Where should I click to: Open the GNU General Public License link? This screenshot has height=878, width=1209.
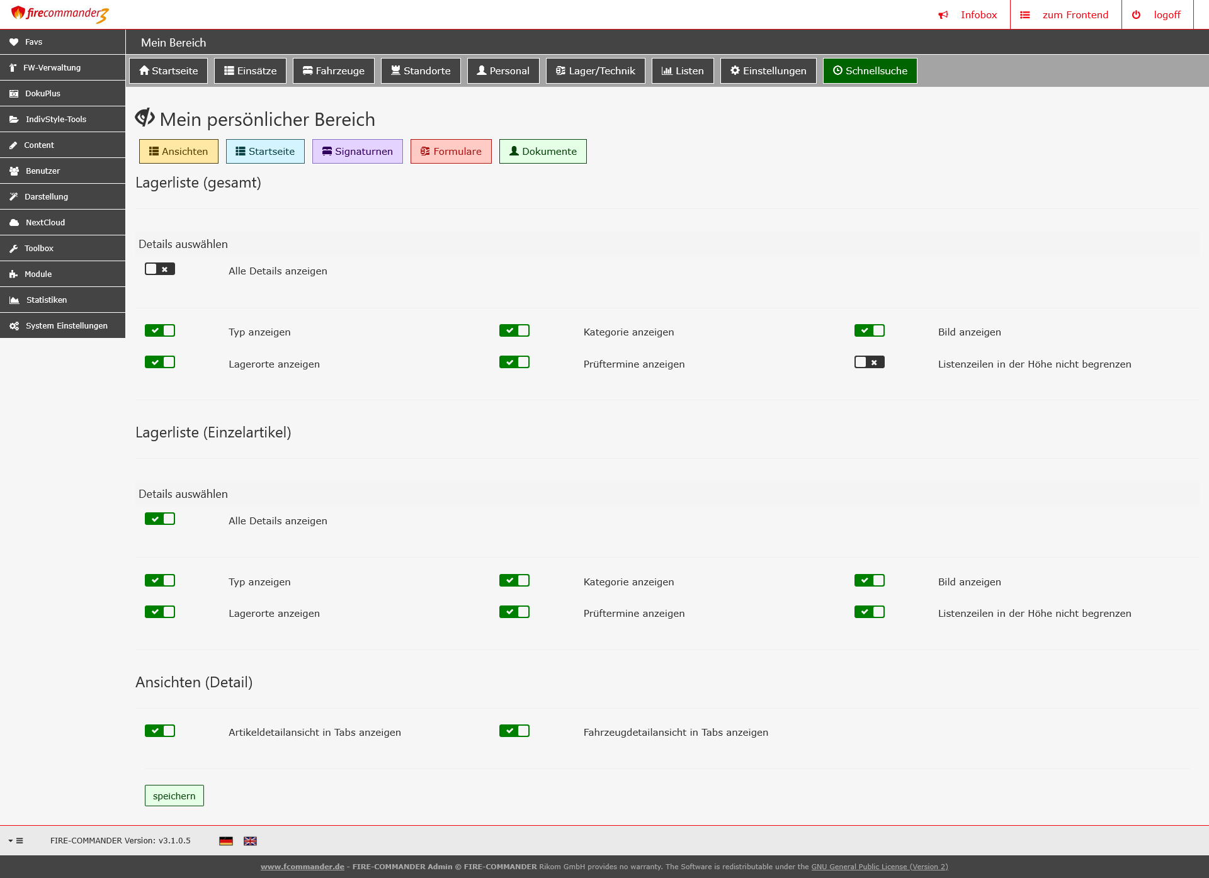pos(879,867)
